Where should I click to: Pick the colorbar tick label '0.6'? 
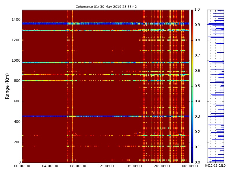point(197,71)
